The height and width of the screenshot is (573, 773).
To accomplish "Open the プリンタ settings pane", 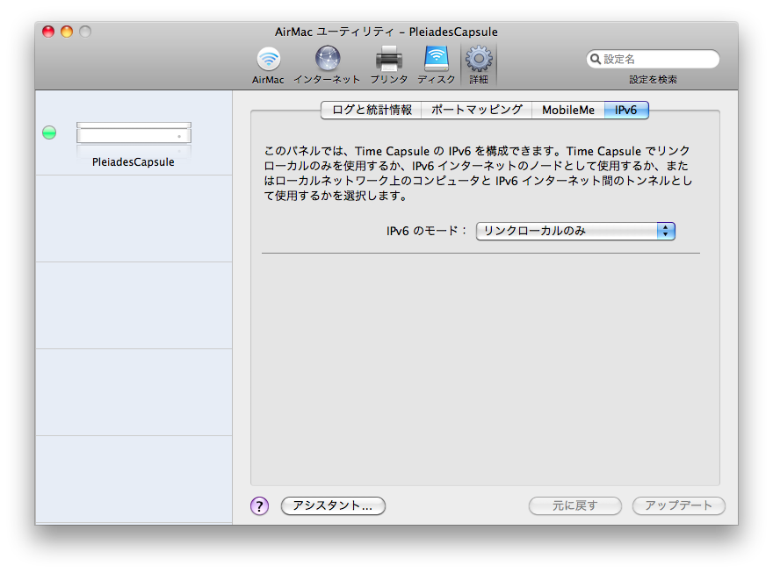I will click(x=389, y=66).
